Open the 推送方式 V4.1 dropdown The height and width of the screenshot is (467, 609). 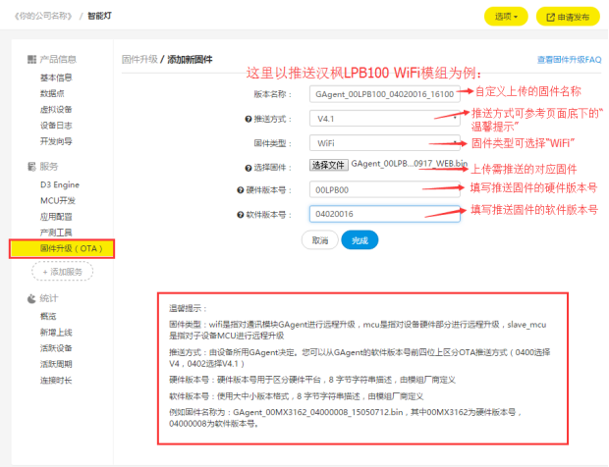pyautogui.click(x=385, y=119)
